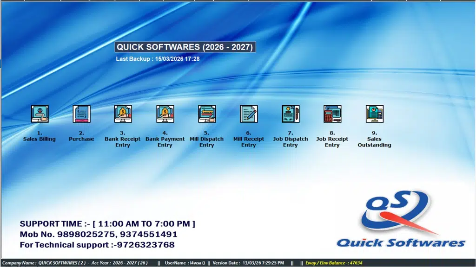Click the '4. Bank Payment Entry' label

[x=165, y=139]
